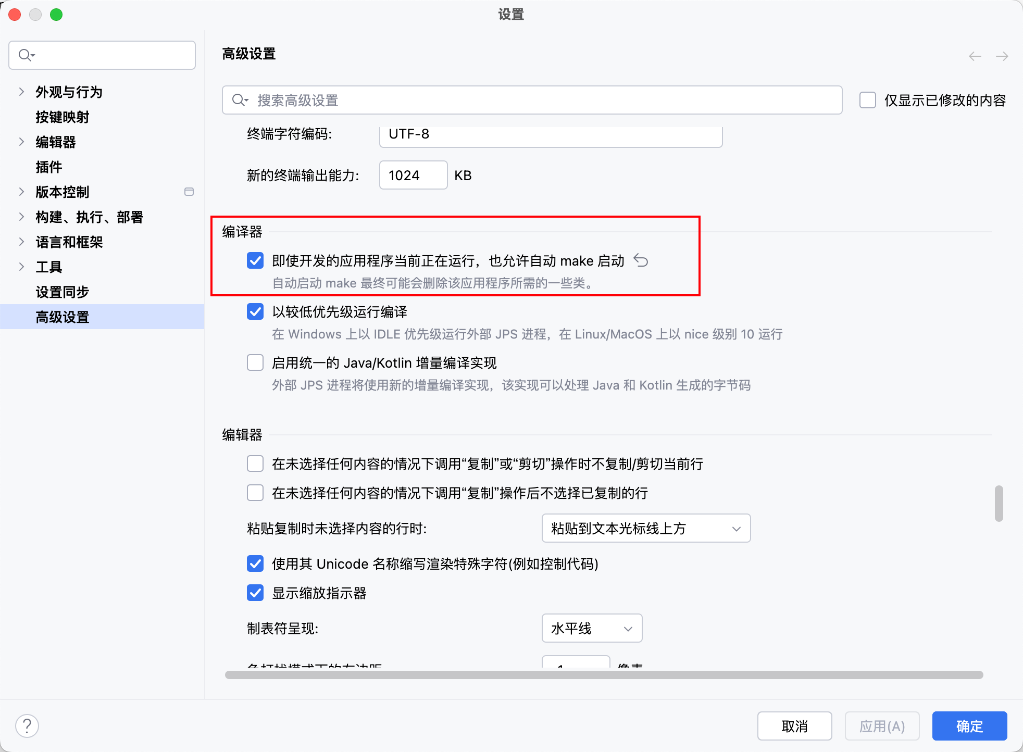1023x752 pixels.
Task: Select 插件 in the settings sidebar
Action: coord(49,167)
